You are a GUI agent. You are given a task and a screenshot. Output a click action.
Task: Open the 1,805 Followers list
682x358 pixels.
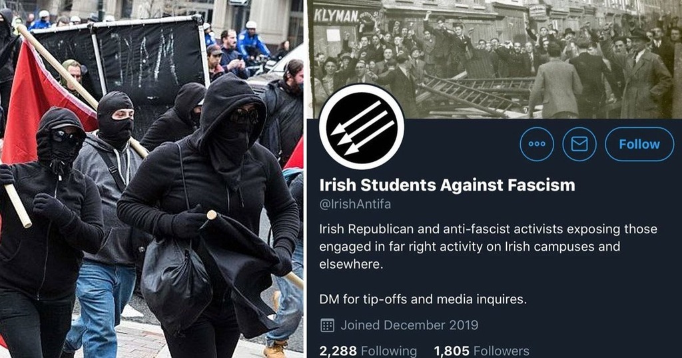482,351
